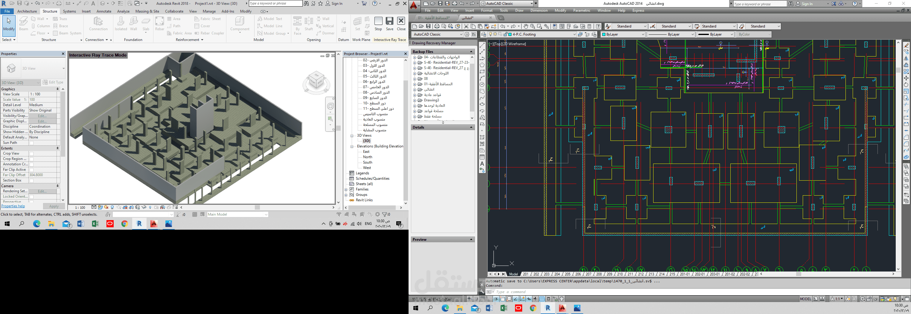Viewport: 911px width, 314px height.
Task: Open the Properties help link
Action: pyautogui.click(x=13, y=206)
